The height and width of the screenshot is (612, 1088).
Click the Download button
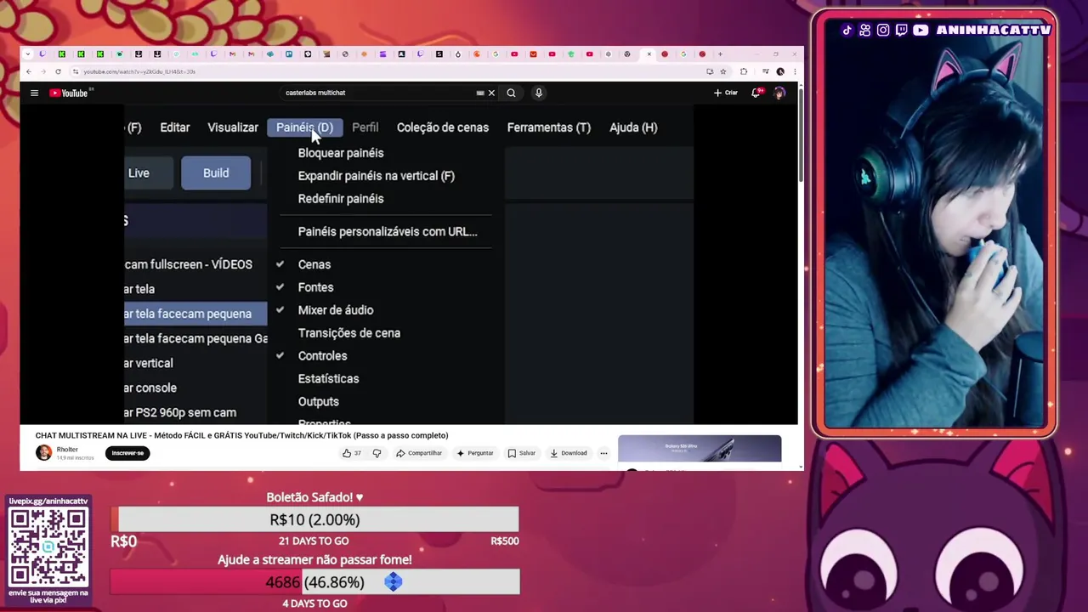pyautogui.click(x=568, y=453)
